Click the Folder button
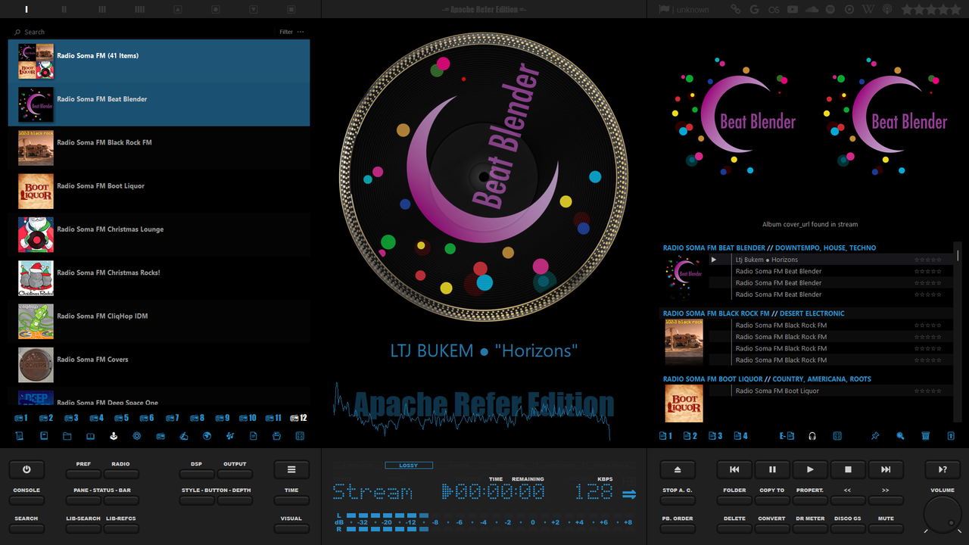Screen dimensions: 969x545 pyautogui.click(x=734, y=499)
